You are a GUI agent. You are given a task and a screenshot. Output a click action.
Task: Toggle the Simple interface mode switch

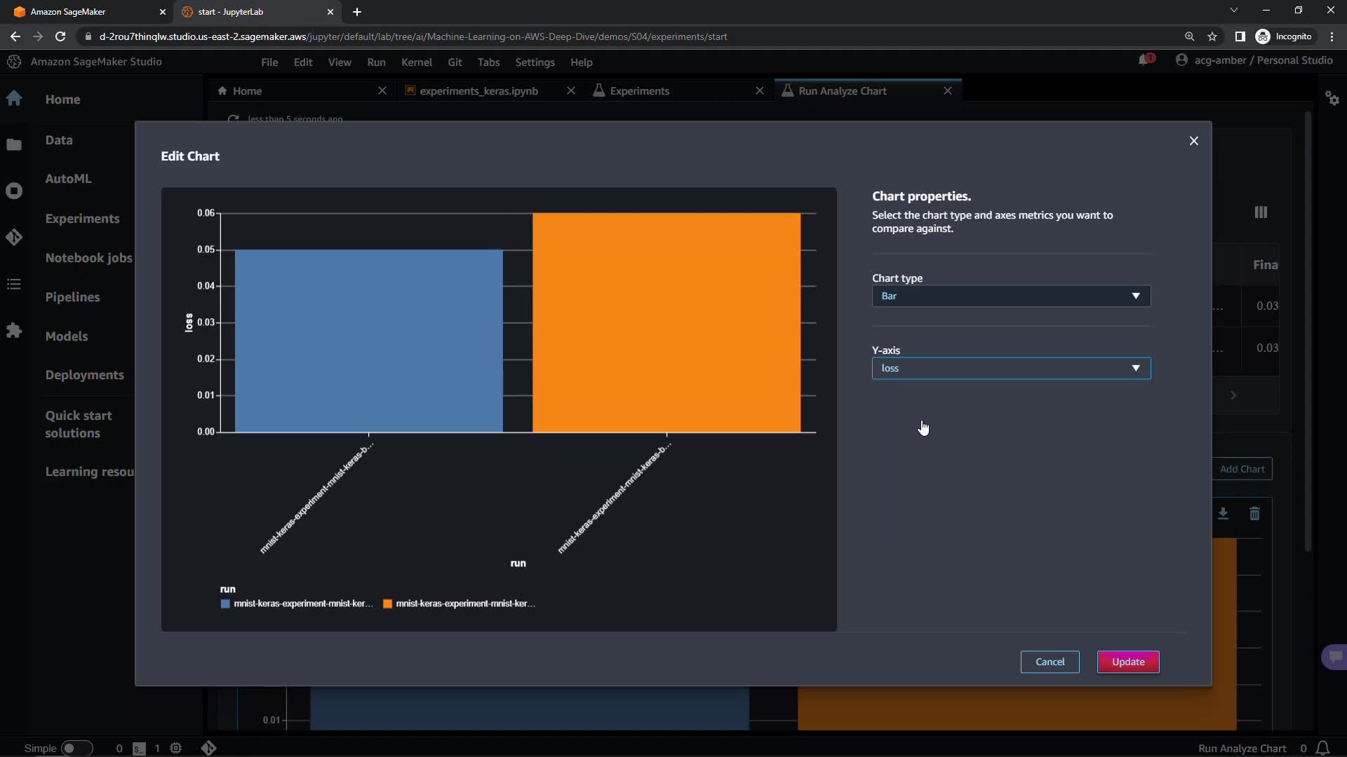click(76, 748)
